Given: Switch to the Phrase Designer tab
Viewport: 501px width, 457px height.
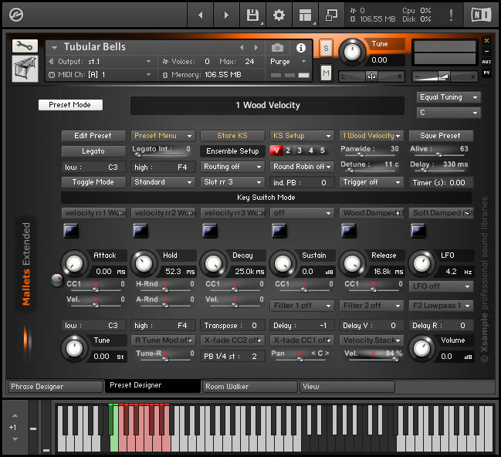Looking at the screenshot, I should point(55,387).
